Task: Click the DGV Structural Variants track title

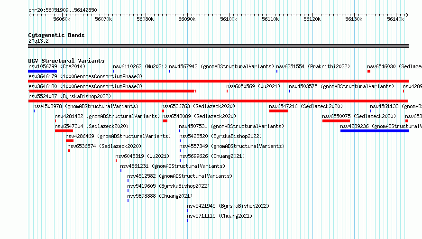Action: coord(66,61)
